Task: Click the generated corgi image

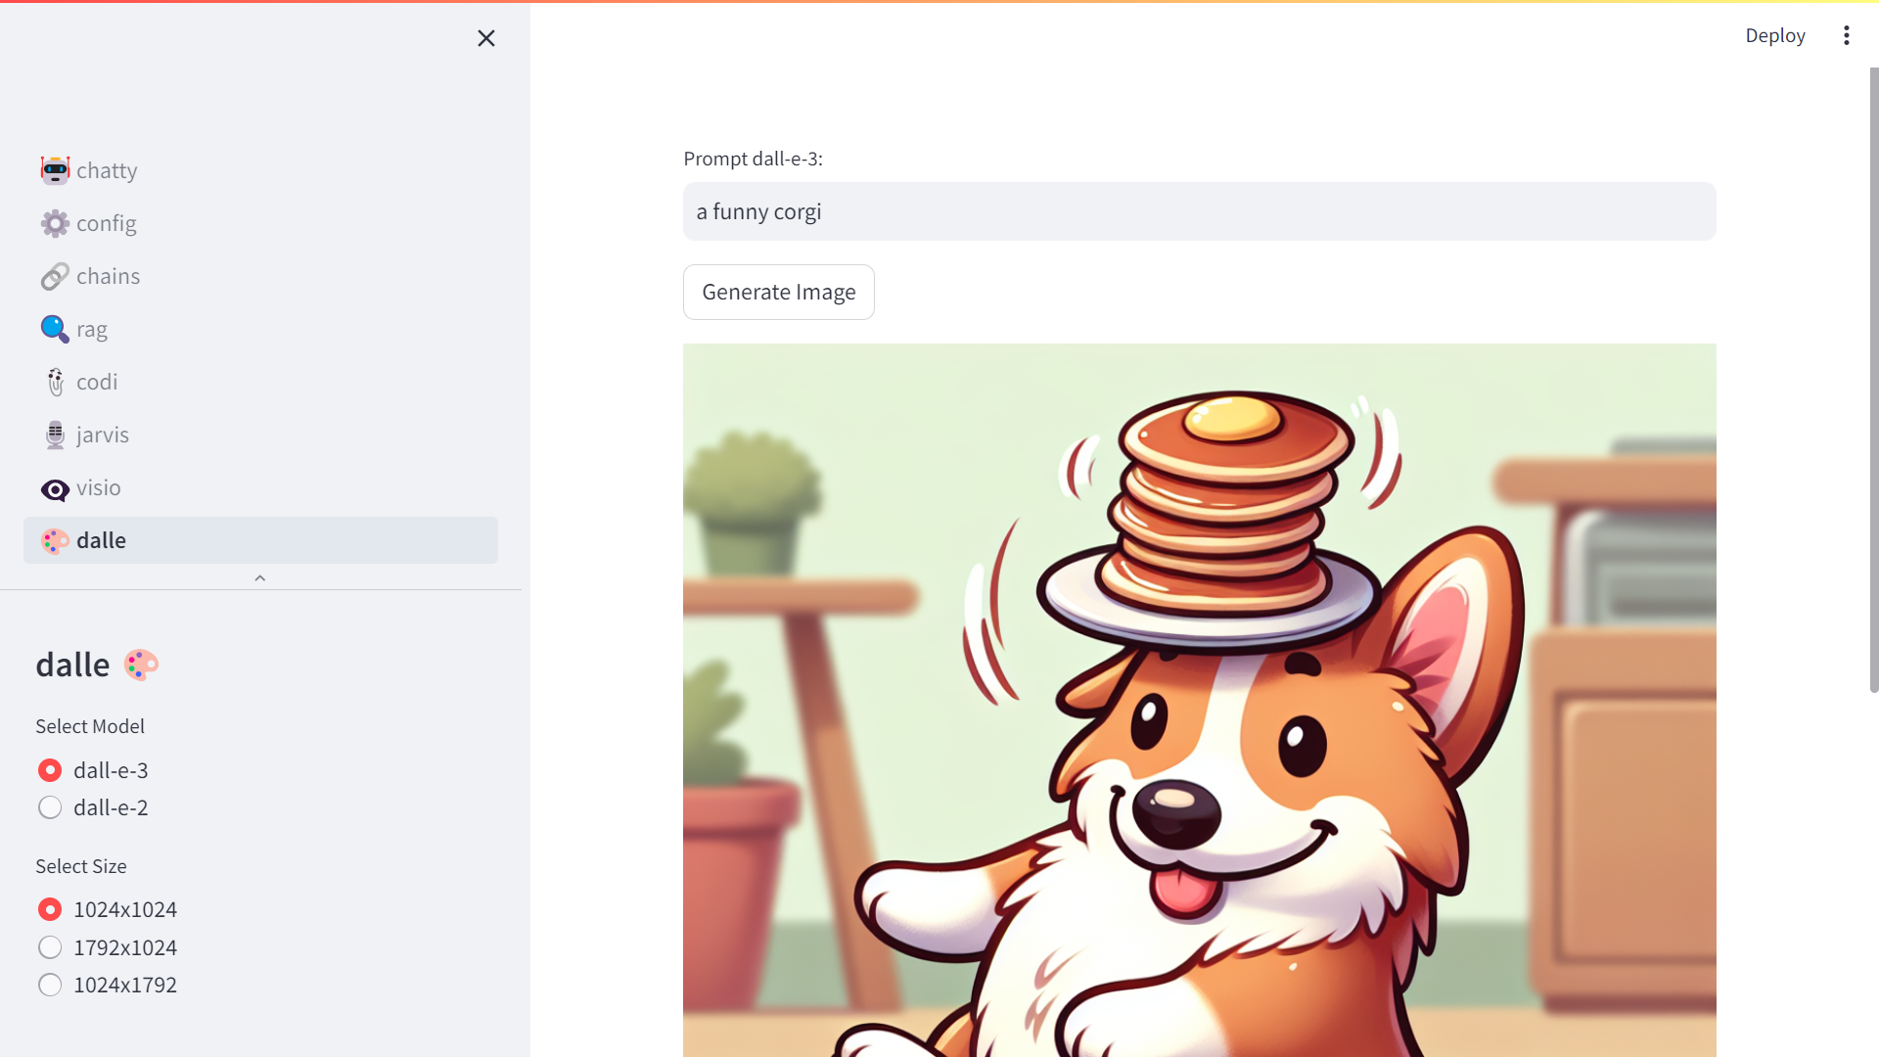Action: click(x=1200, y=700)
